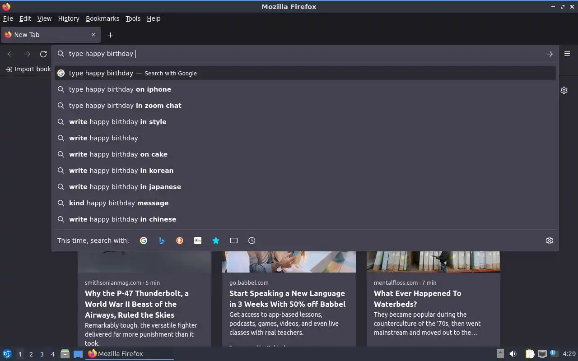Search open tabs using the tabs icon
This screenshot has width=578, height=361.
[234, 241]
